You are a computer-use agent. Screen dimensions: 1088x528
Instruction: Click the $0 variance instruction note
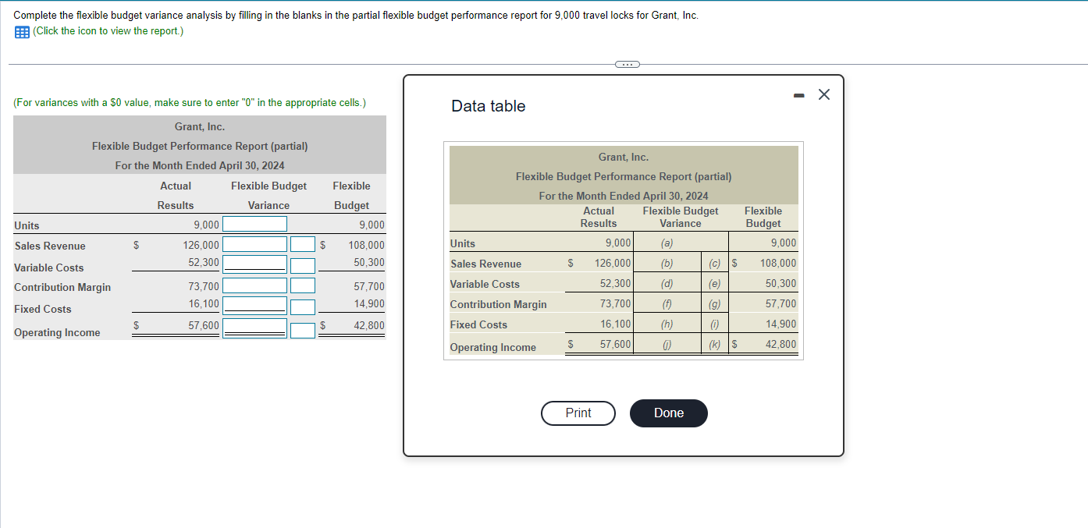point(190,103)
